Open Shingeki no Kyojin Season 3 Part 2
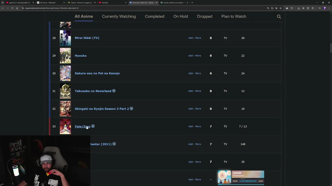 (x=102, y=109)
